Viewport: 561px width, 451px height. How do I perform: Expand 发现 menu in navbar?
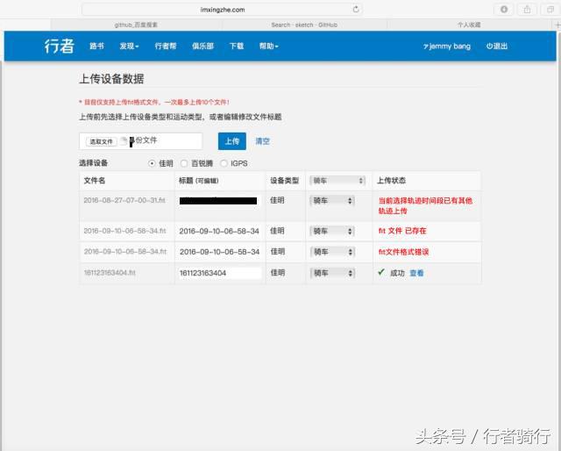[x=129, y=47]
